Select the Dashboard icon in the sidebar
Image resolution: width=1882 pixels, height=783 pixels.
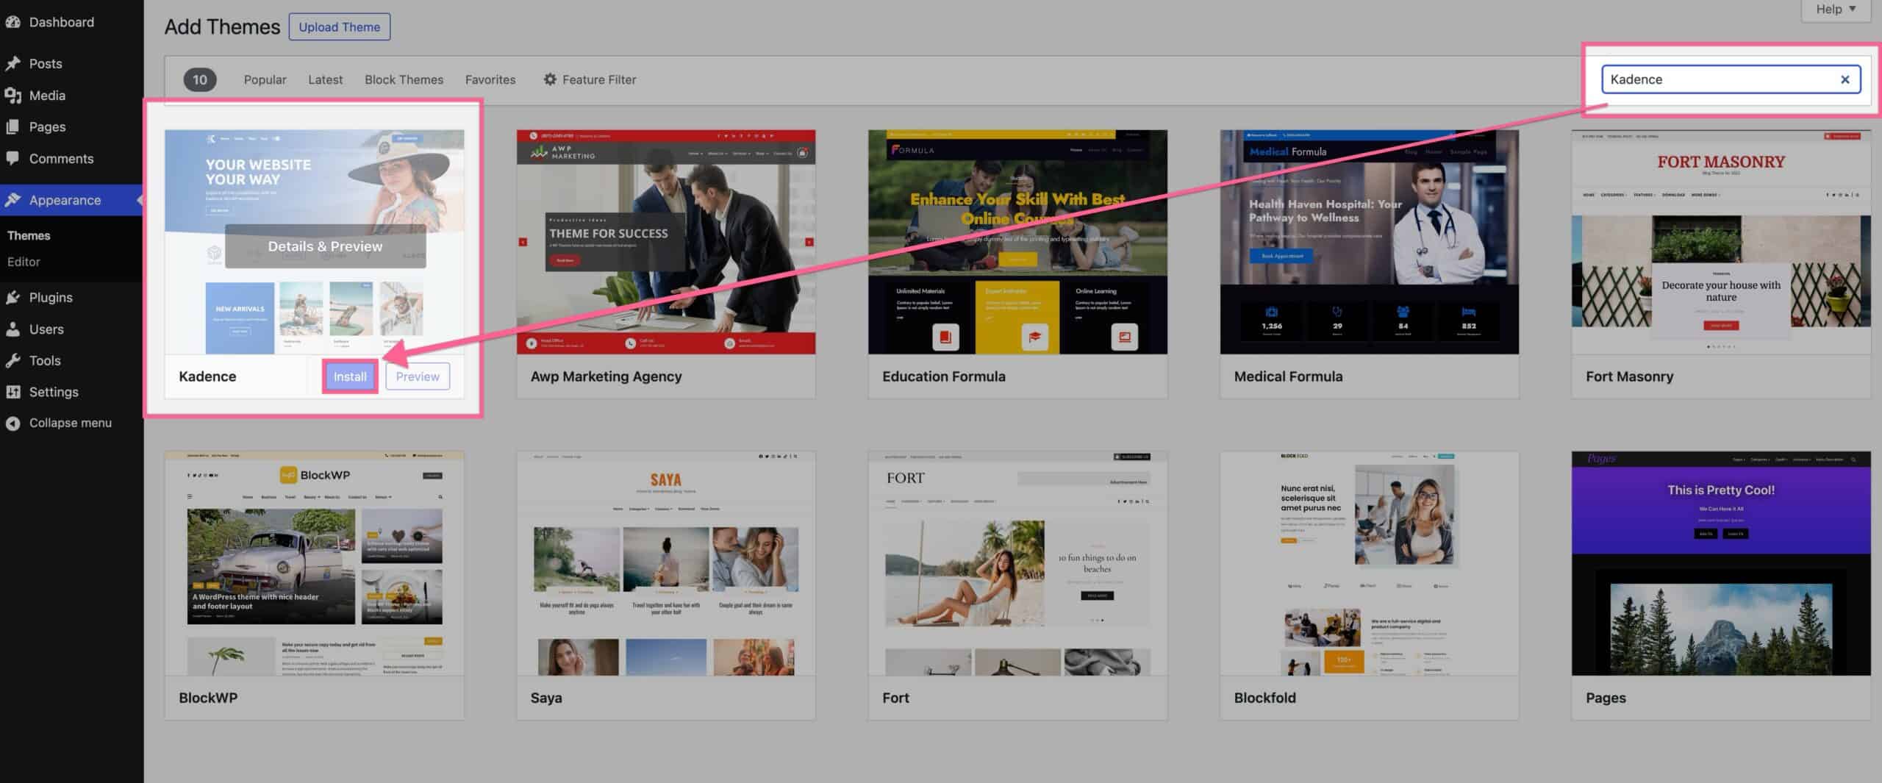[14, 21]
